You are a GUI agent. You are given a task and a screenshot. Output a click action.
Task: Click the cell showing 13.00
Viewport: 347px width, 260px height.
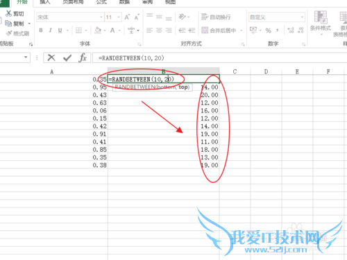click(164, 157)
